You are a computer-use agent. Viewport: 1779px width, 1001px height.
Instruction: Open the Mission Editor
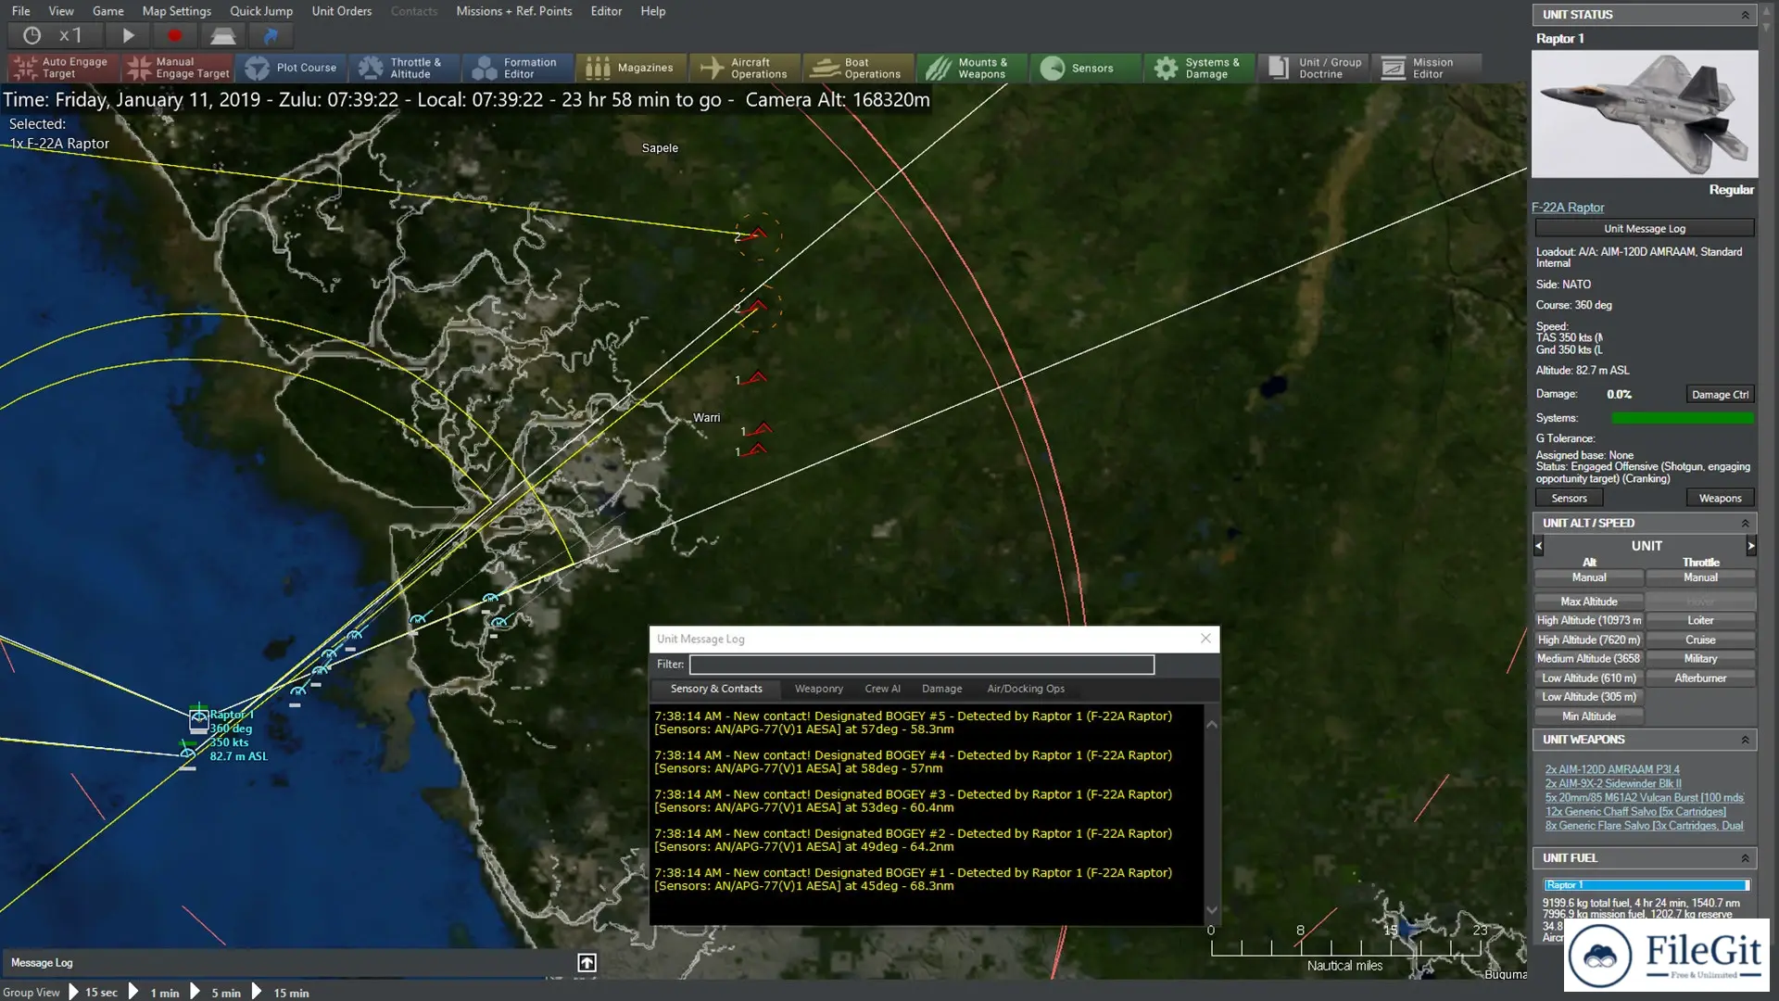click(1427, 68)
